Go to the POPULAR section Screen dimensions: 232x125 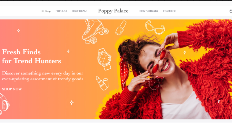click(x=61, y=11)
